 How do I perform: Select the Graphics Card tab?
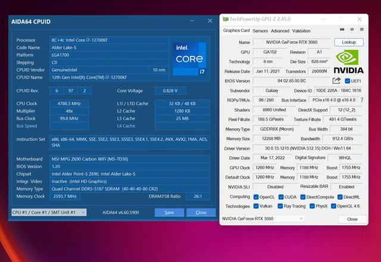tap(236, 30)
